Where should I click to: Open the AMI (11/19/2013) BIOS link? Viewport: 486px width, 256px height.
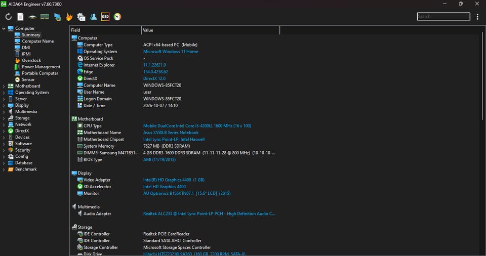click(x=159, y=159)
